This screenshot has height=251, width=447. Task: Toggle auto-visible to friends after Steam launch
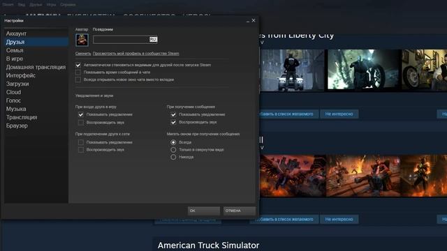[78, 65]
